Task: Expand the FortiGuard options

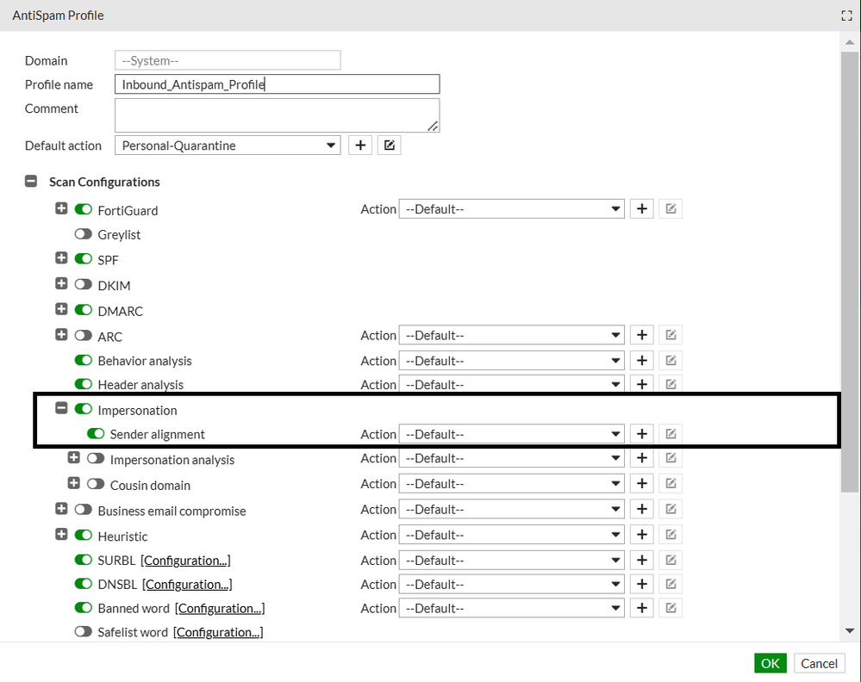Action: [61, 208]
